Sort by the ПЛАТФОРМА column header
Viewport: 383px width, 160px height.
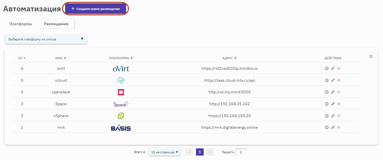[121, 58]
